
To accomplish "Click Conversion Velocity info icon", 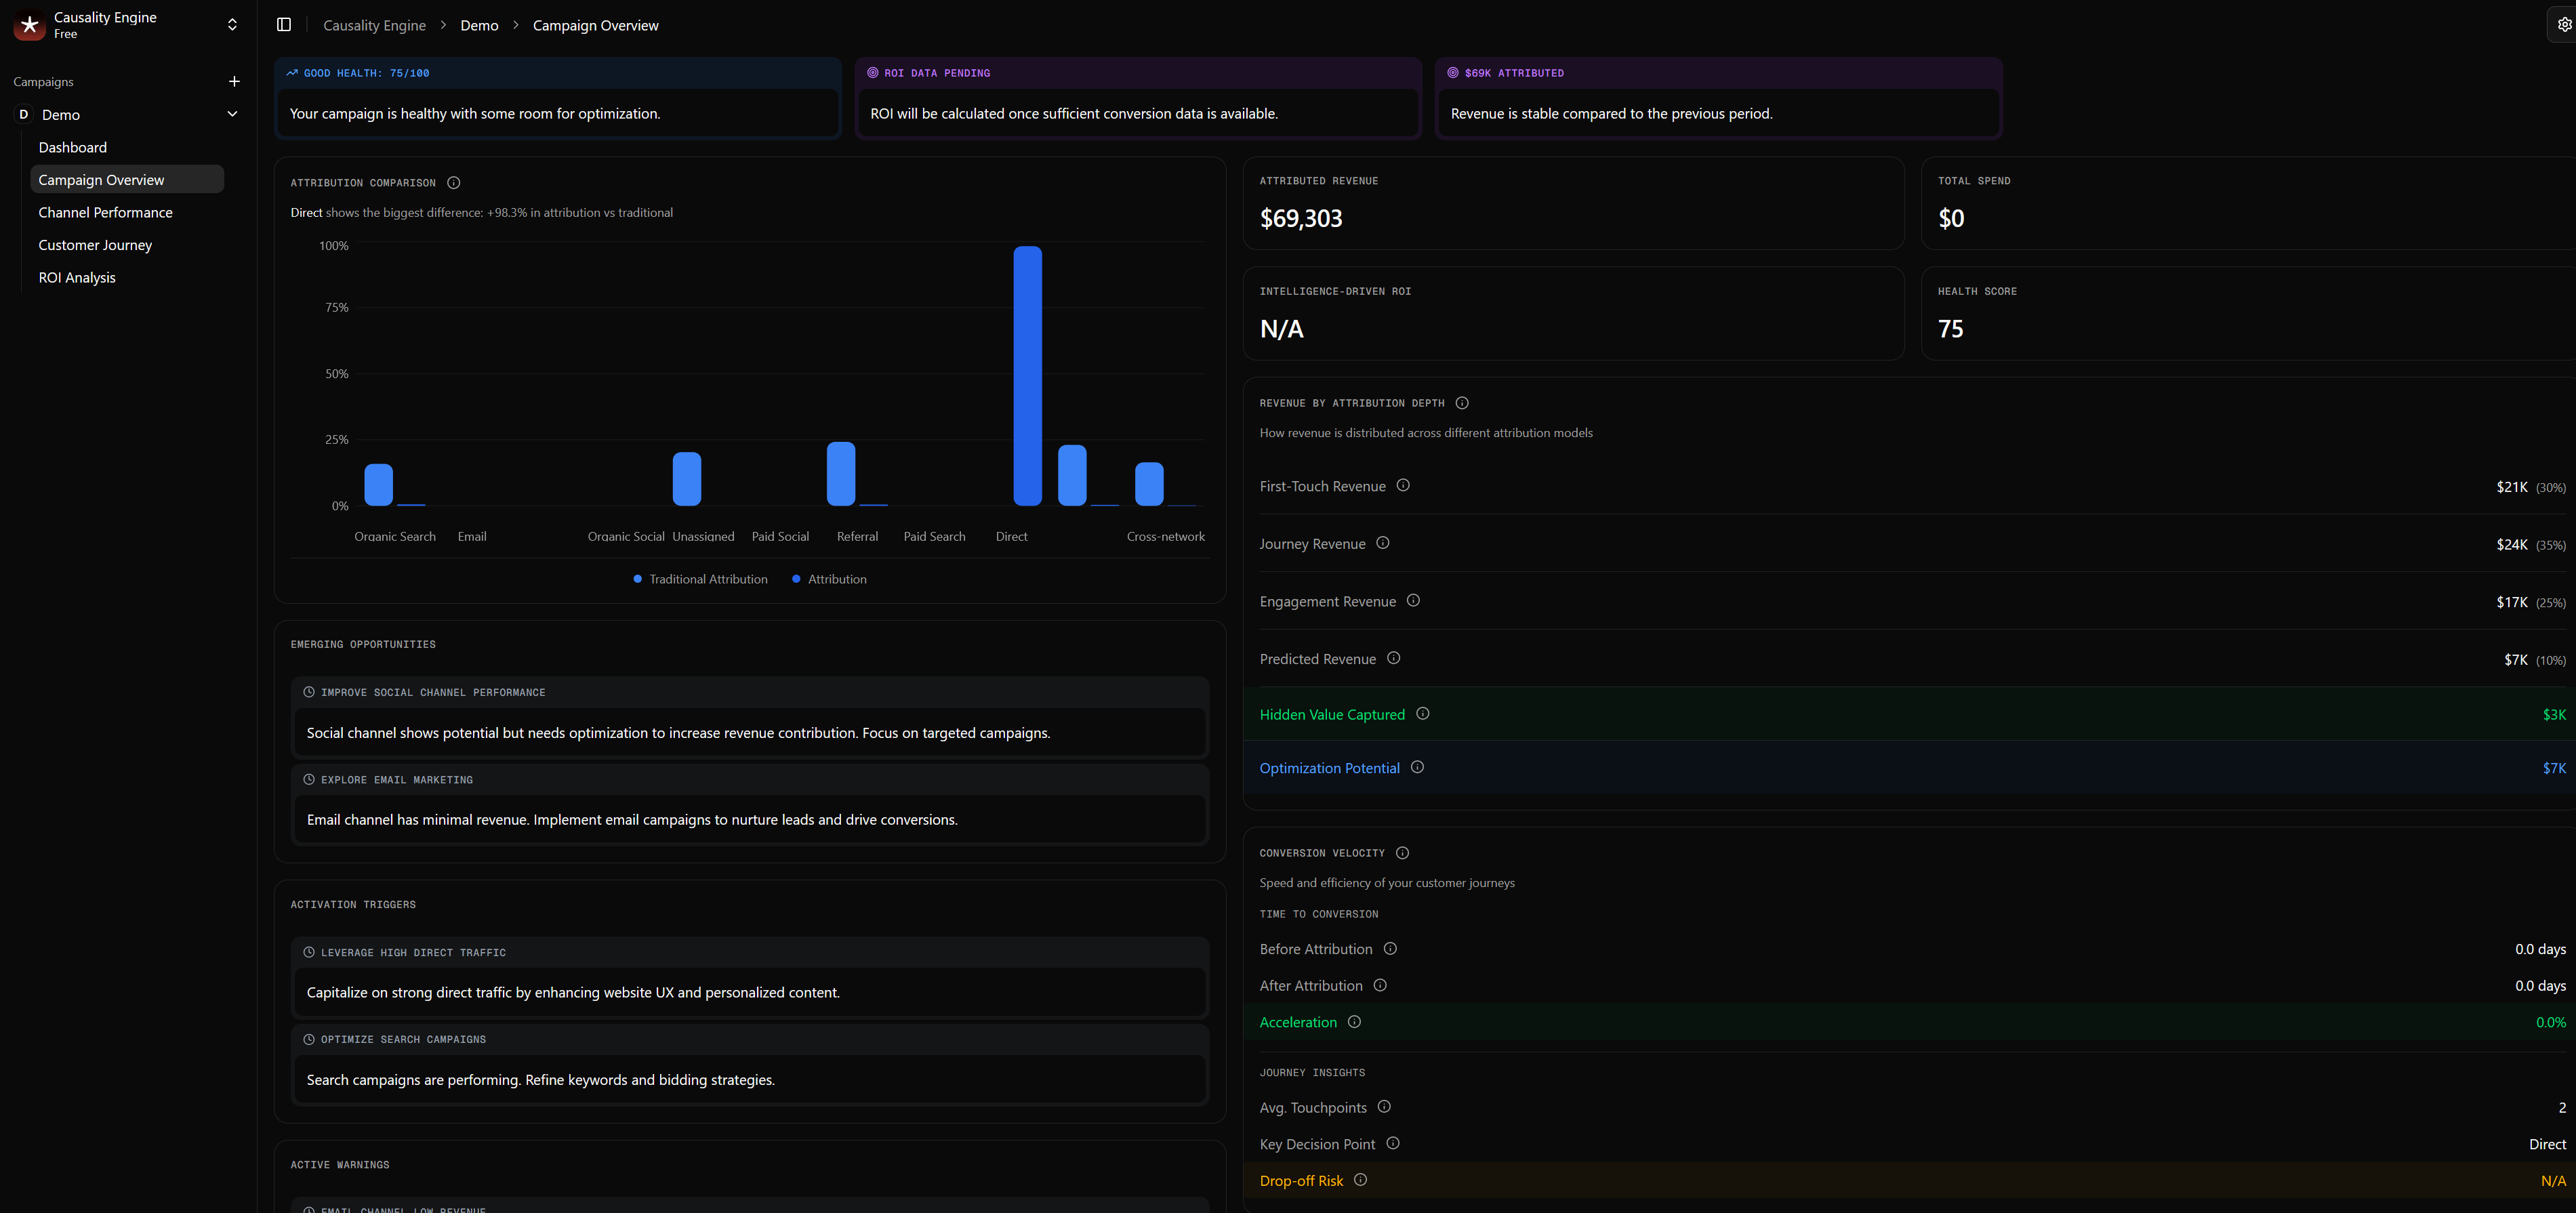I will 1402,853.
